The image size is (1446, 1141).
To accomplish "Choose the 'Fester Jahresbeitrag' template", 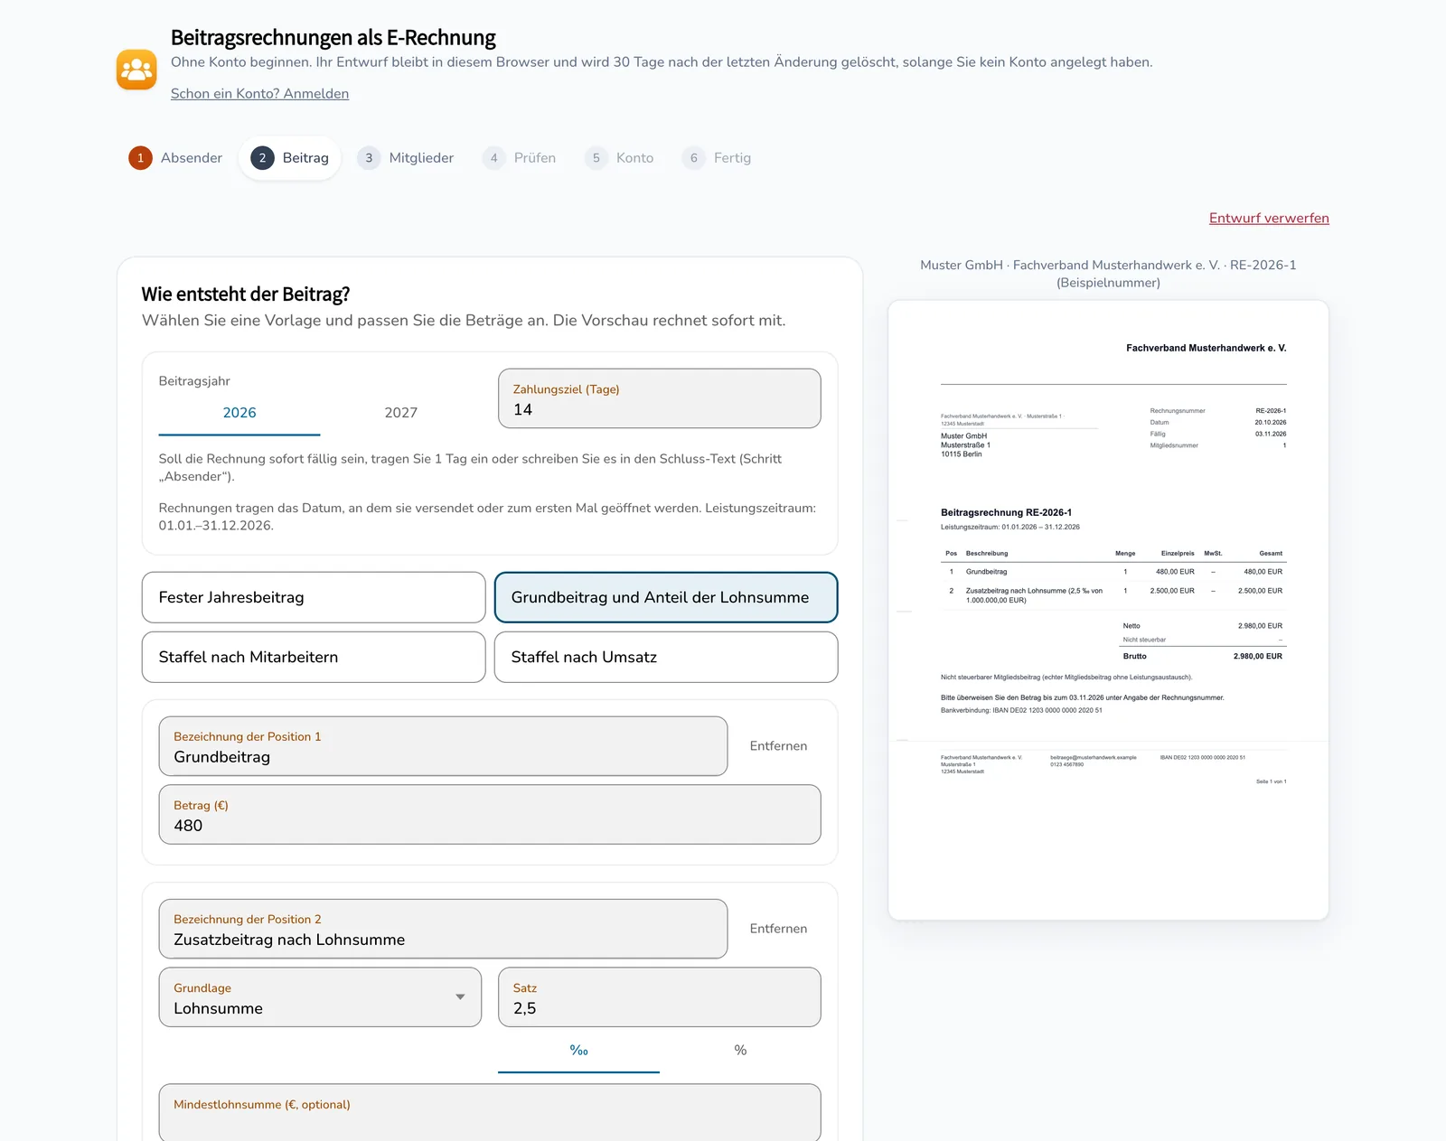I will [x=314, y=597].
